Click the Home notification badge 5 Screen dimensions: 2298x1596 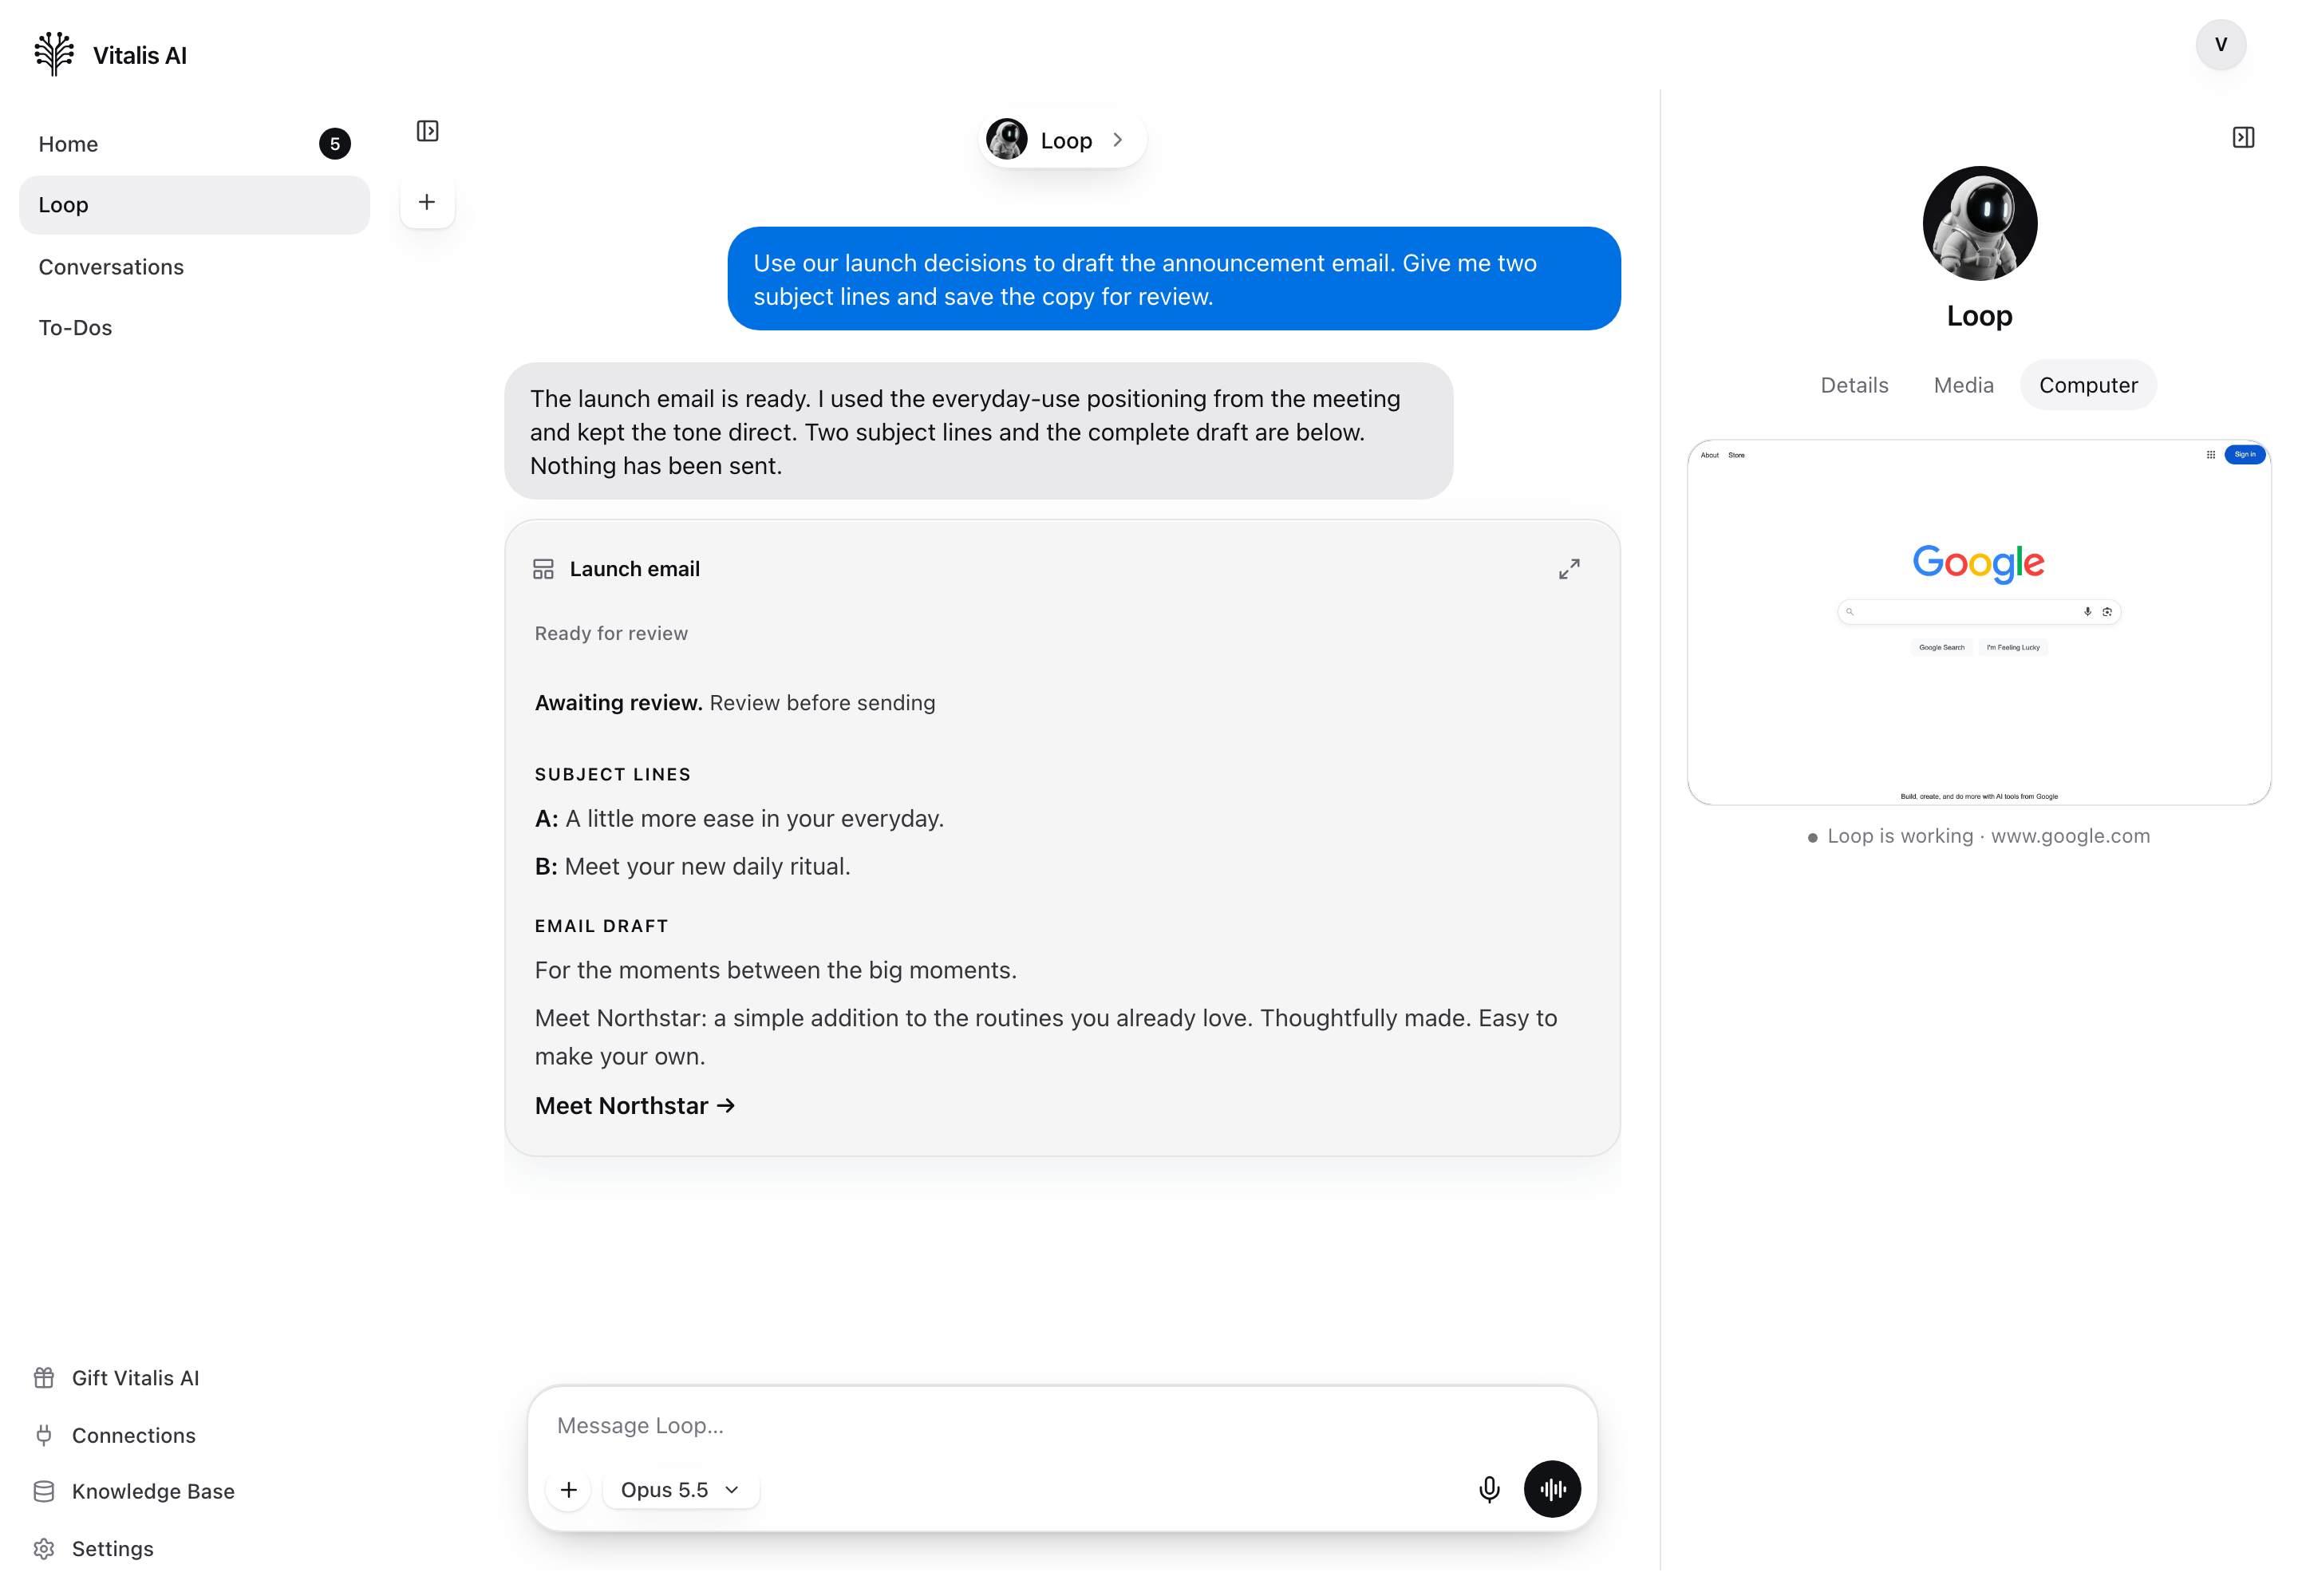(334, 144)
